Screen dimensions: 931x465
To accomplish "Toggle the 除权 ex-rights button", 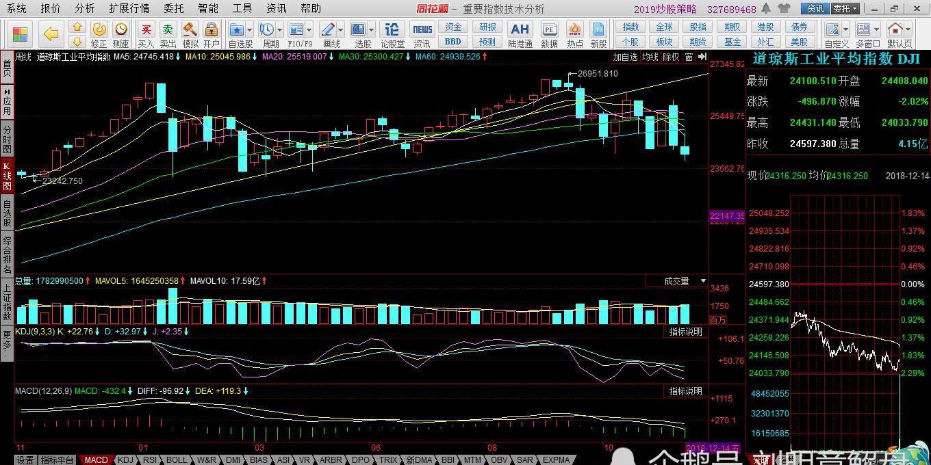I will point(671,57).
